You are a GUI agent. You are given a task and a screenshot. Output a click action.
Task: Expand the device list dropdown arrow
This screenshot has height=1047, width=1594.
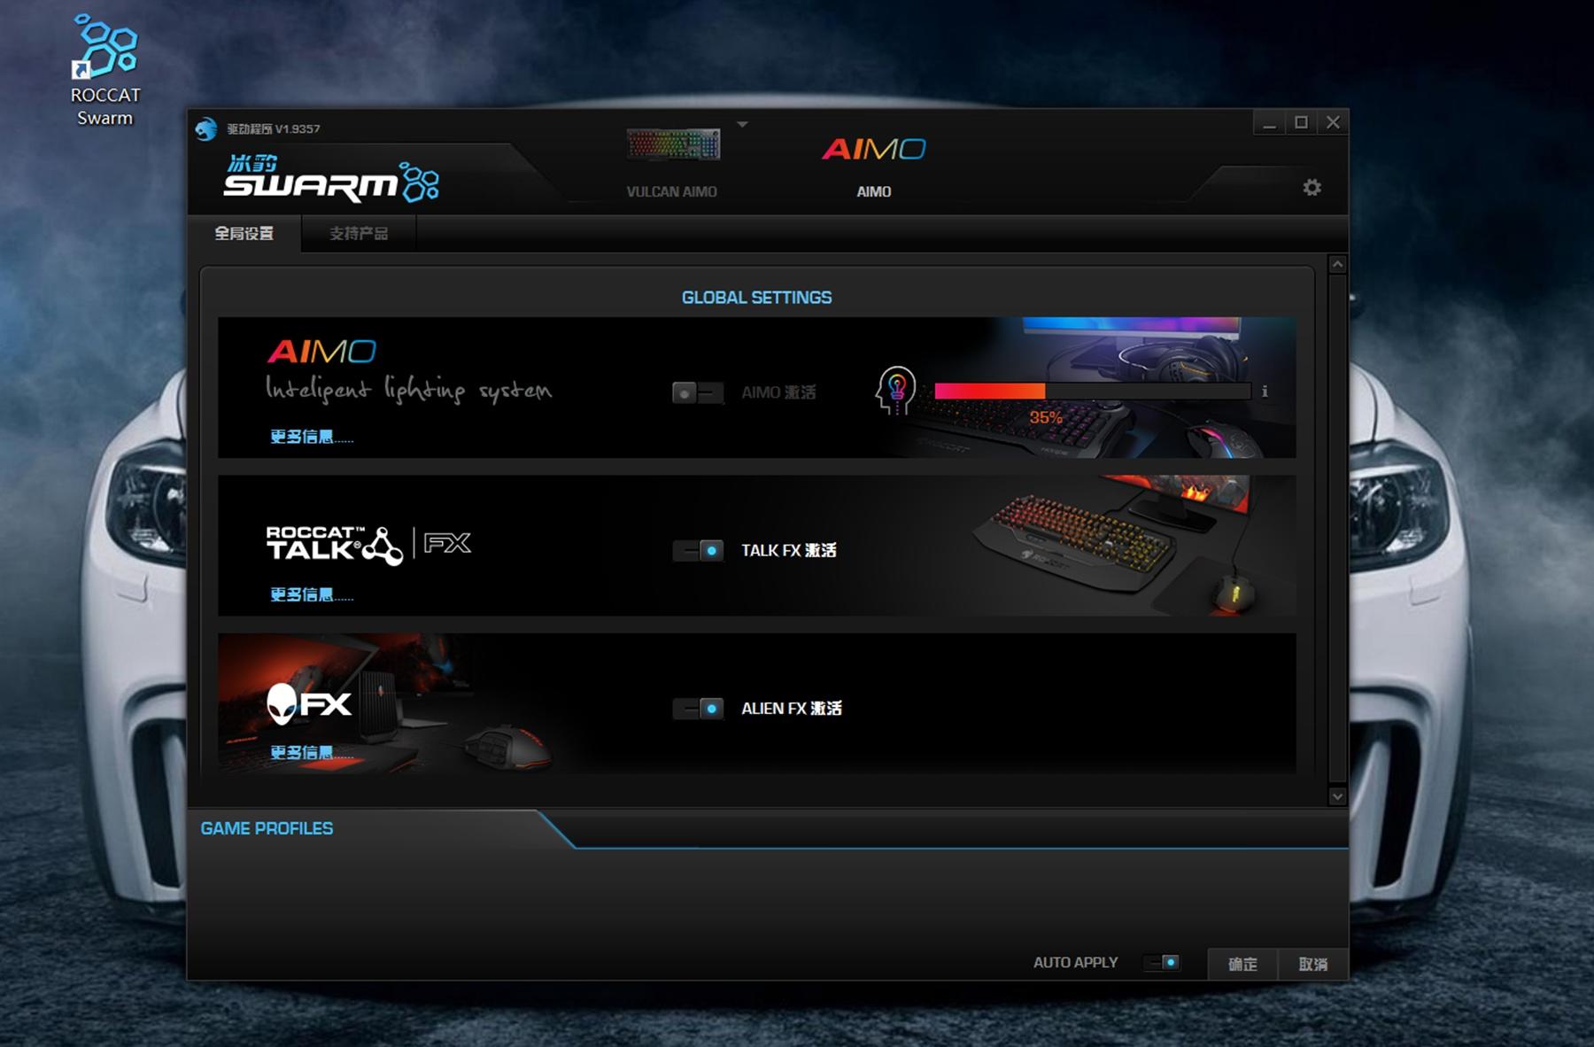tap(743, 125)
